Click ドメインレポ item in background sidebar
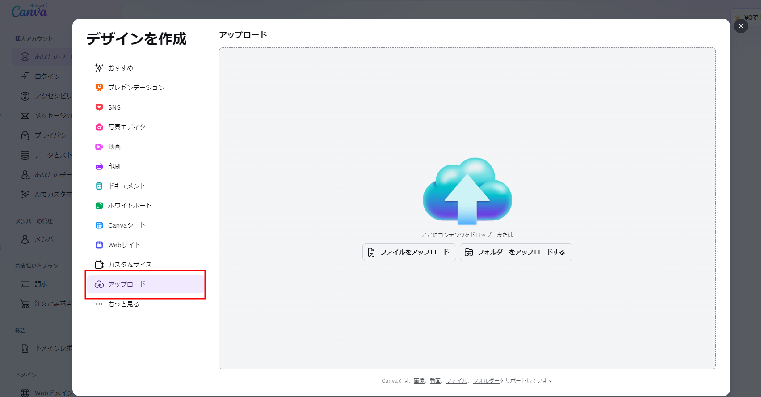Screen dimensions: 761x397 tap(42, 348)
